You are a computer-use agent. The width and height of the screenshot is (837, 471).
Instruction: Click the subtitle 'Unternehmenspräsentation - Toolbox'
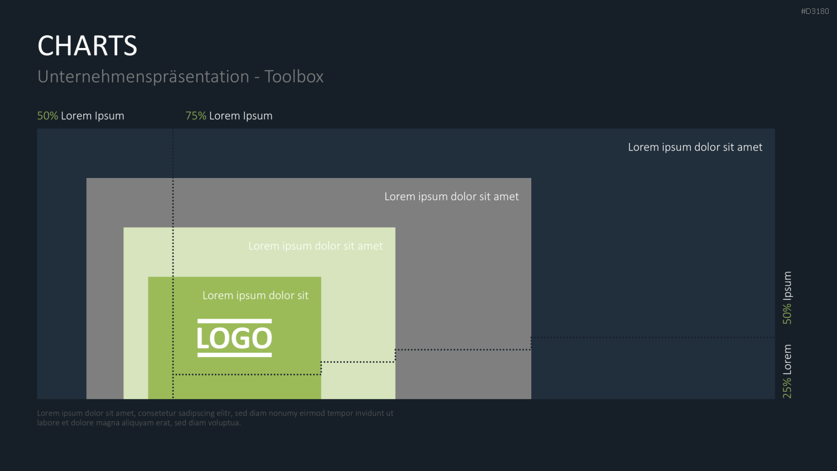(x=180, y=76)
